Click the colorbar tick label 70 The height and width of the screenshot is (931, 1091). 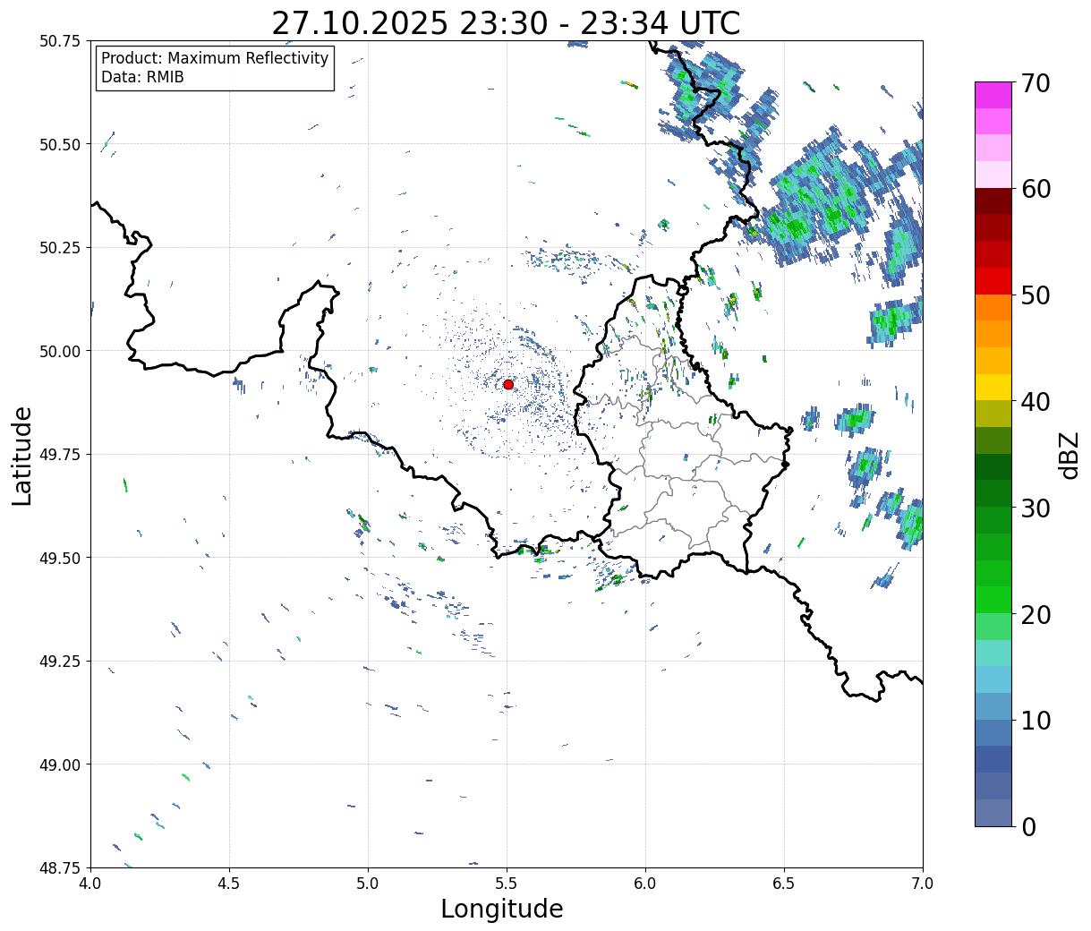coord(1036,83)
